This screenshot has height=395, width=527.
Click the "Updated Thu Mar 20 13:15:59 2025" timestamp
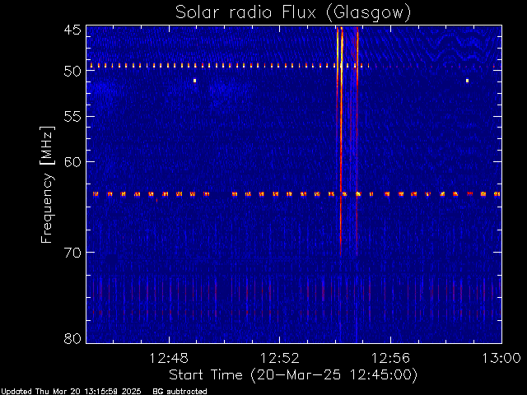tap(72, 392)
